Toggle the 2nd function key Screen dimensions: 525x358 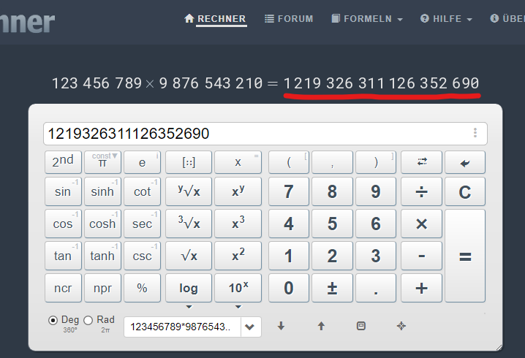pyautogui.click(x=63, y=162)
